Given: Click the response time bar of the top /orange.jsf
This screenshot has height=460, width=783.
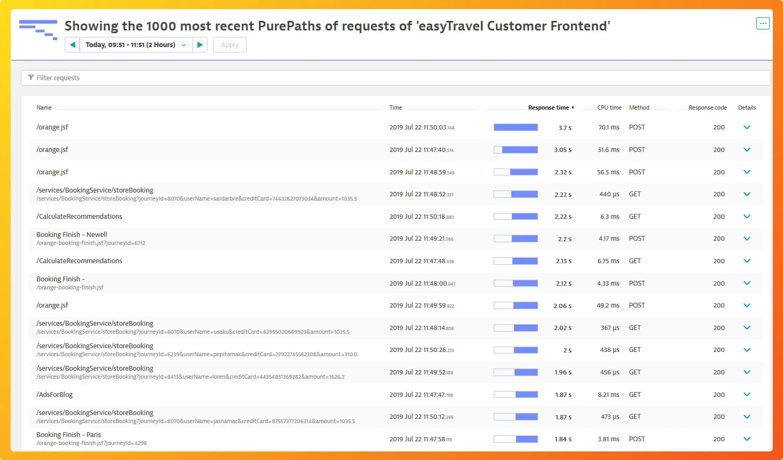Looking at the screenshot, I should pyautogui.click(x=515, y=127).
